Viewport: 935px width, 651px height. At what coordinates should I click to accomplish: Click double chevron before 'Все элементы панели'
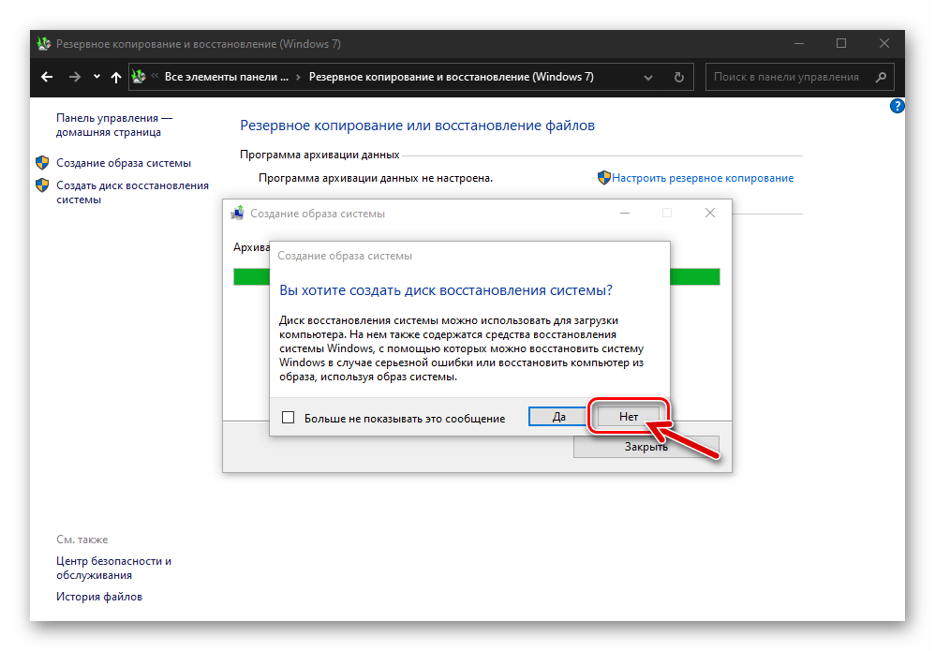tap(155, 76)
